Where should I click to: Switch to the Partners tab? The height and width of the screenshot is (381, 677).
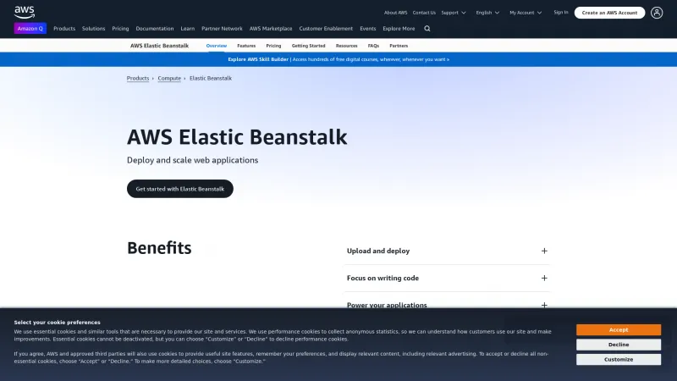[399, 46]
